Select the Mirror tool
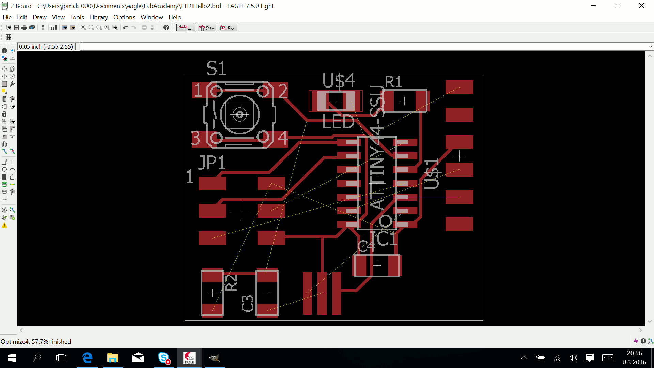The image size is (654, 368). click(4, 76)
